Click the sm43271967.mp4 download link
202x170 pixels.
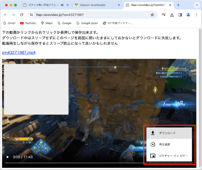[19, 53]
